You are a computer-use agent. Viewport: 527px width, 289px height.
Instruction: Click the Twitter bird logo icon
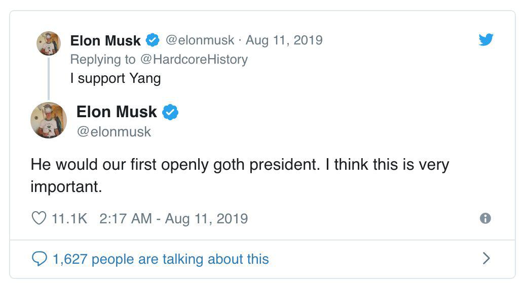pyautogui.click(x=486, y=39)
